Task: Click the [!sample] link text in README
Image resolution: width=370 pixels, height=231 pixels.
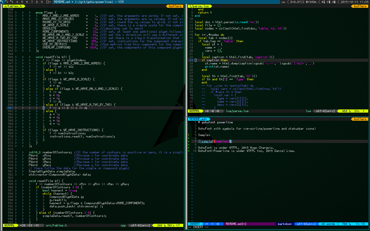Action: click(206, 141)
